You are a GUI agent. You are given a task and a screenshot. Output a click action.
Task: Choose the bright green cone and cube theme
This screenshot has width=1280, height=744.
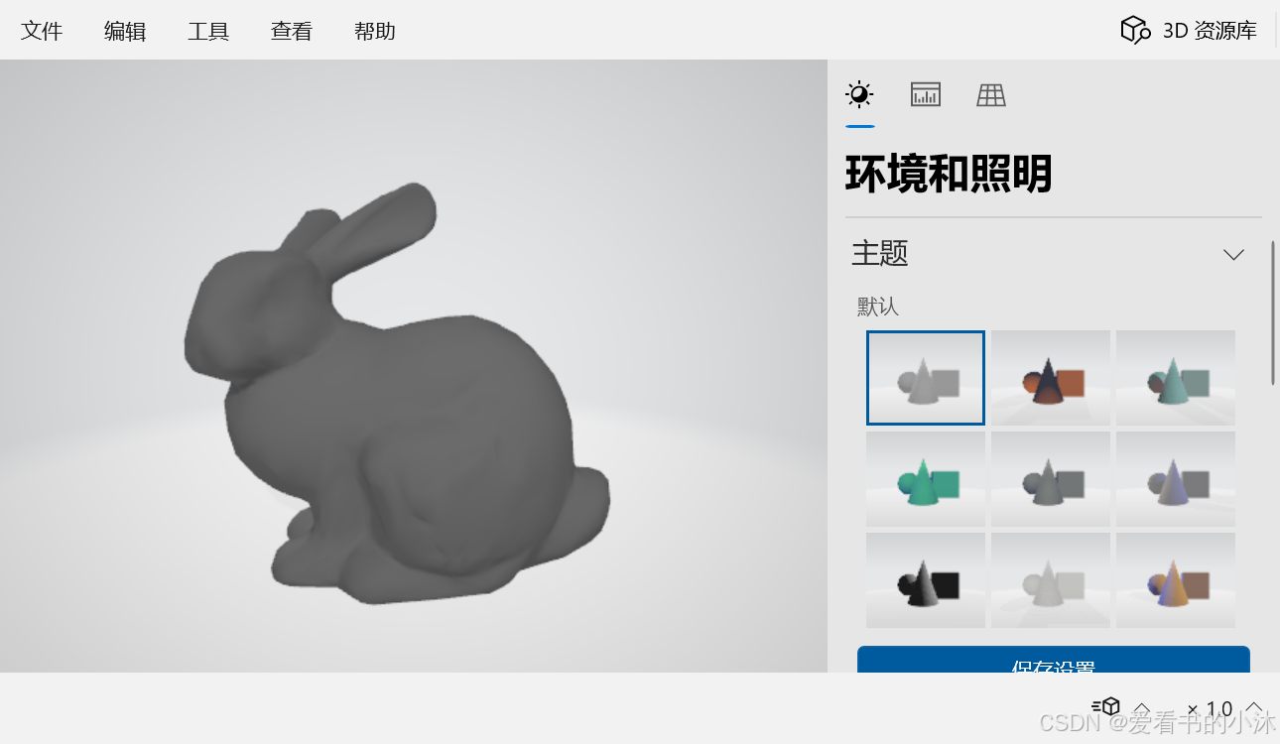(x=926, y=479)
